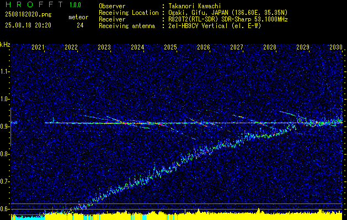Click the kHz axis unit label
Image resolution: width=347 pixels, height=220 pixels.
point(5,45)
